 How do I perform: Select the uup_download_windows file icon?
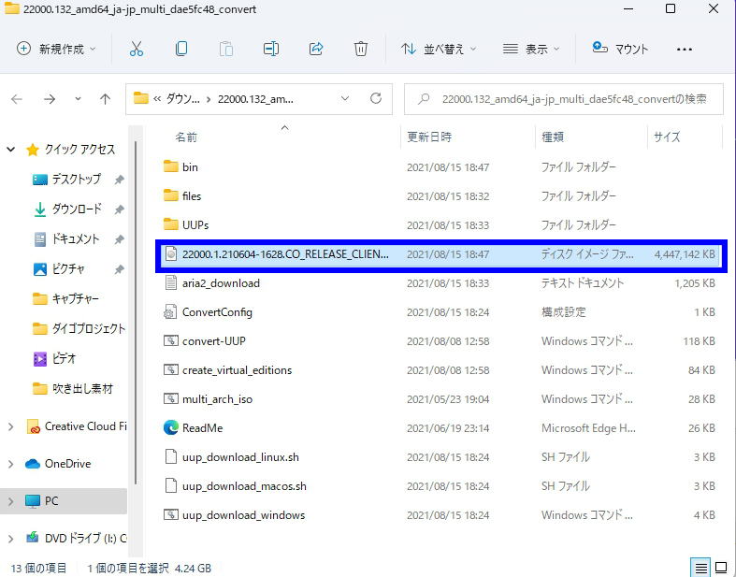tap(170, 515)
